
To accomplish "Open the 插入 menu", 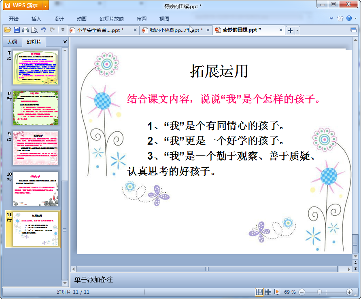I will [x=36, y=19].
